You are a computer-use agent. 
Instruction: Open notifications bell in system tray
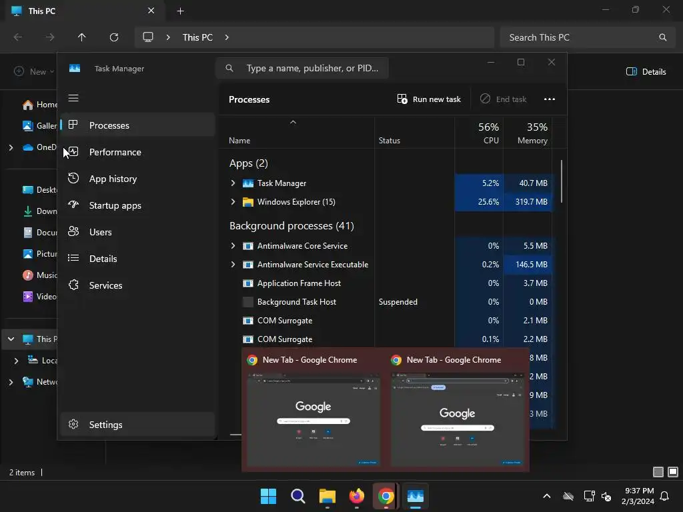[664, 496]
